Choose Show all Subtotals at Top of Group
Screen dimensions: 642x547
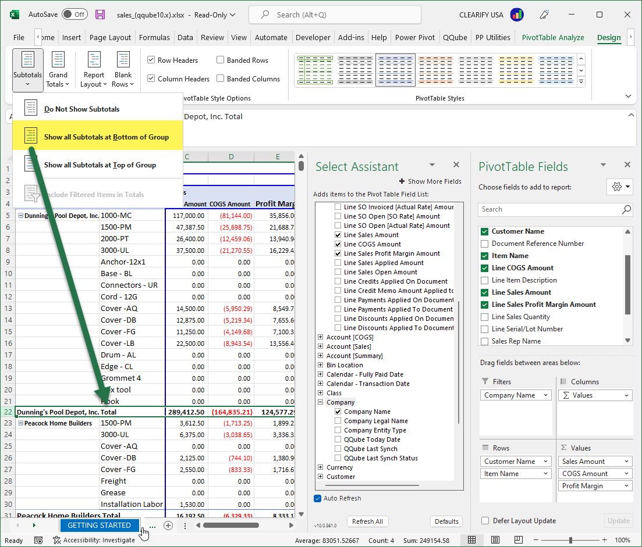click(x=98, y=165)
